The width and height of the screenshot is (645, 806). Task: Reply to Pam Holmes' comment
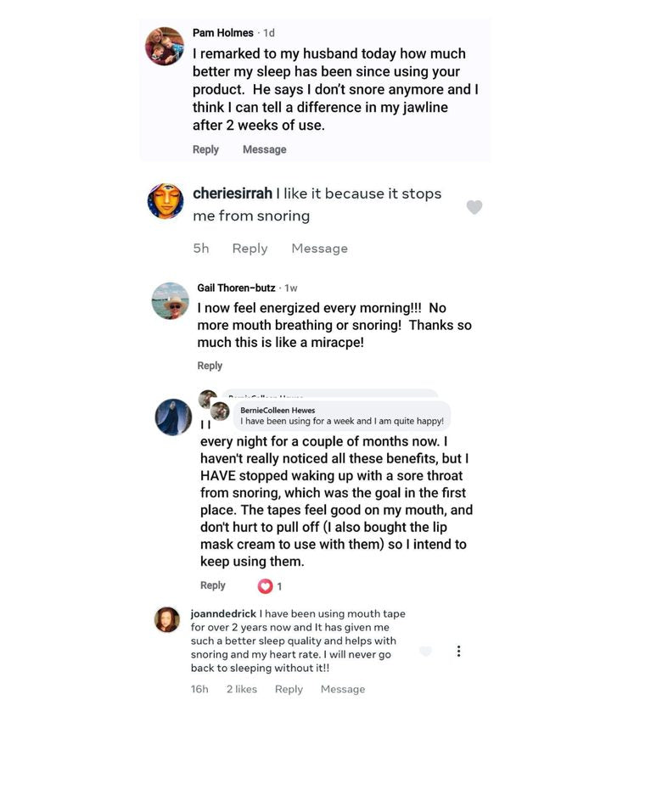coord(205,149)
